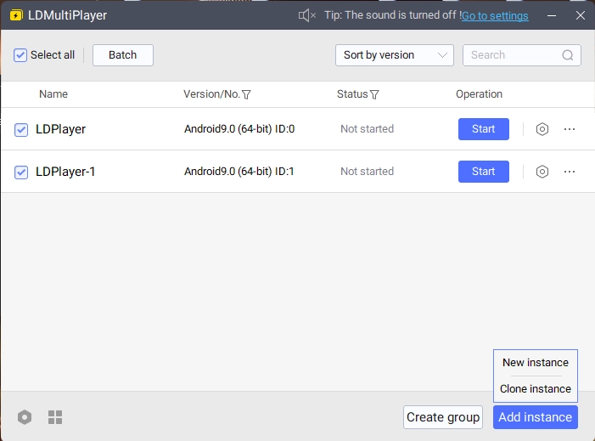Toggle the Select all checkbox
This screenshot has height=441, width=595.
click(x=20, y=55)
